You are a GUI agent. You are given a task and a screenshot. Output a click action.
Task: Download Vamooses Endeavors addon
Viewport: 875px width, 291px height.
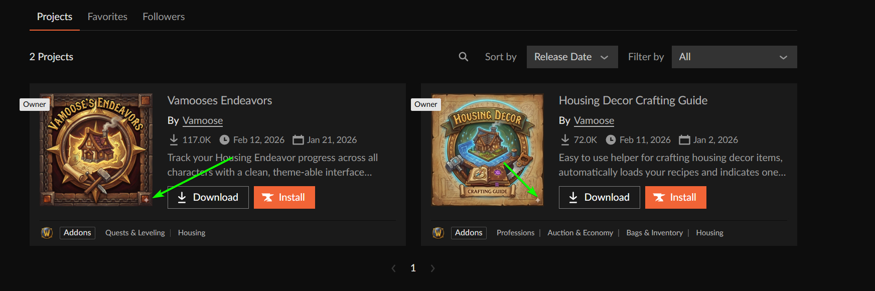tap(208, 197)
